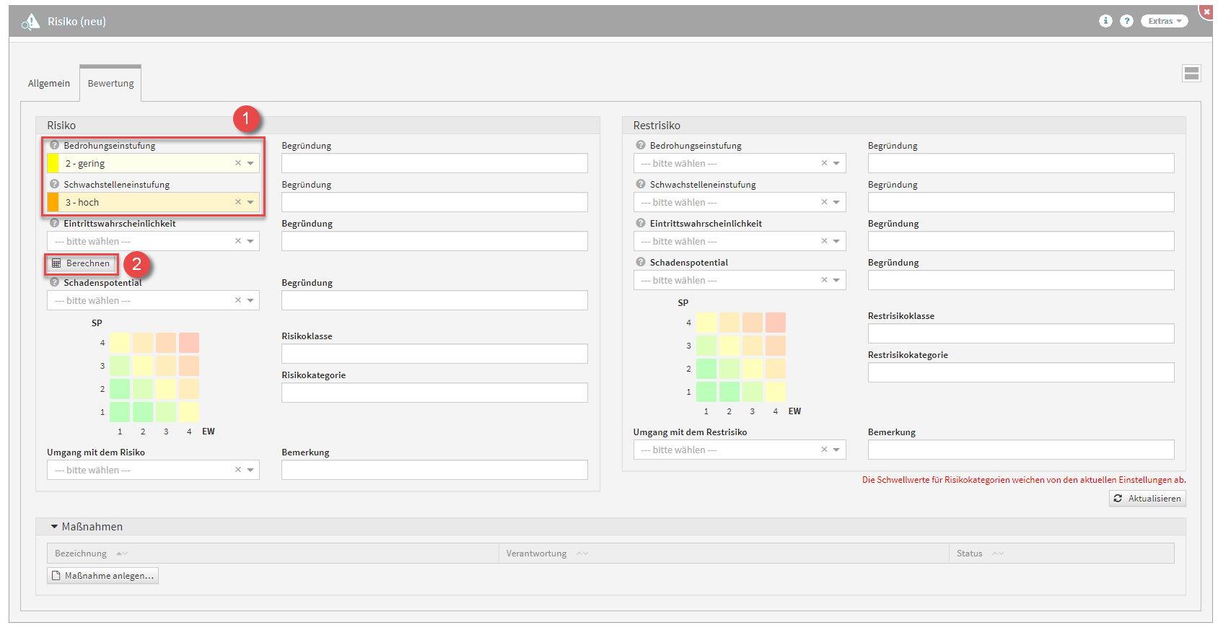Click 'Maßnahme anlegen...' button
The height and width of the screenshot is (630, 1218).
click(x=102, y=576)
